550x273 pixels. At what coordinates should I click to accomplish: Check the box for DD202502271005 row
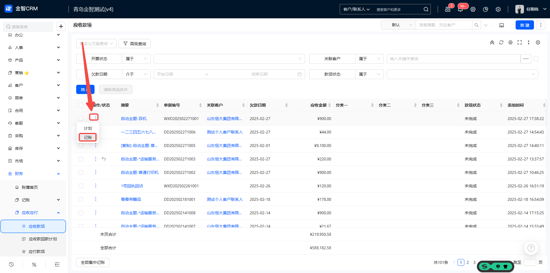point(81,146)
